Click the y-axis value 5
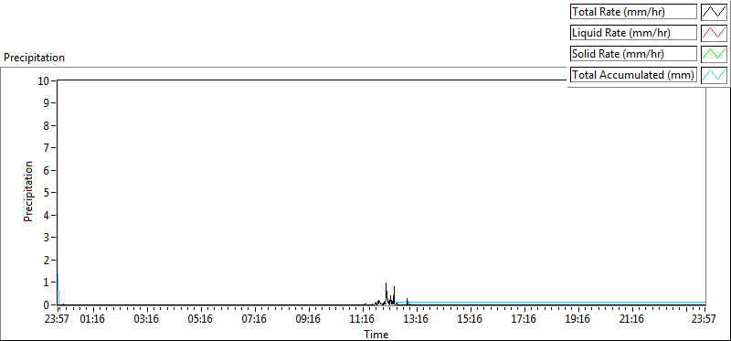The image size is (731, 341). pyautogui.click(x=47, y=192)
